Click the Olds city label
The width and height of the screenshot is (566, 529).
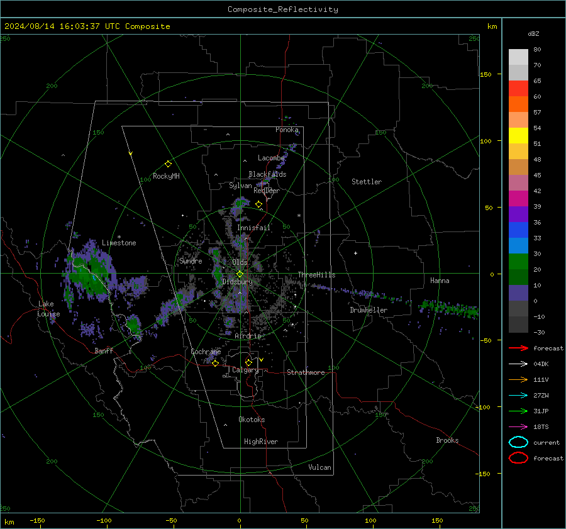240,262
